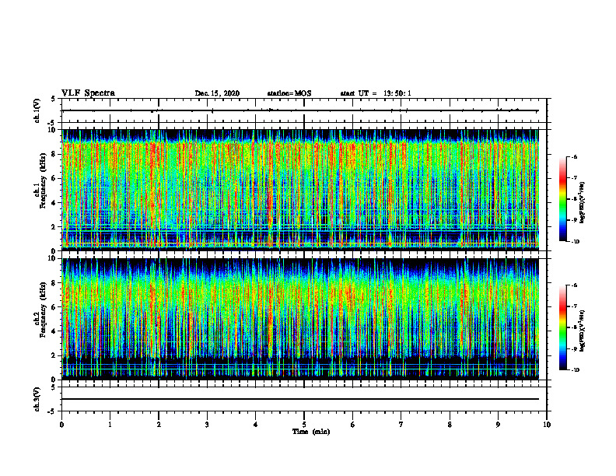Click the "-6" label on the ch.2 colorbar

tap(574, 285)
